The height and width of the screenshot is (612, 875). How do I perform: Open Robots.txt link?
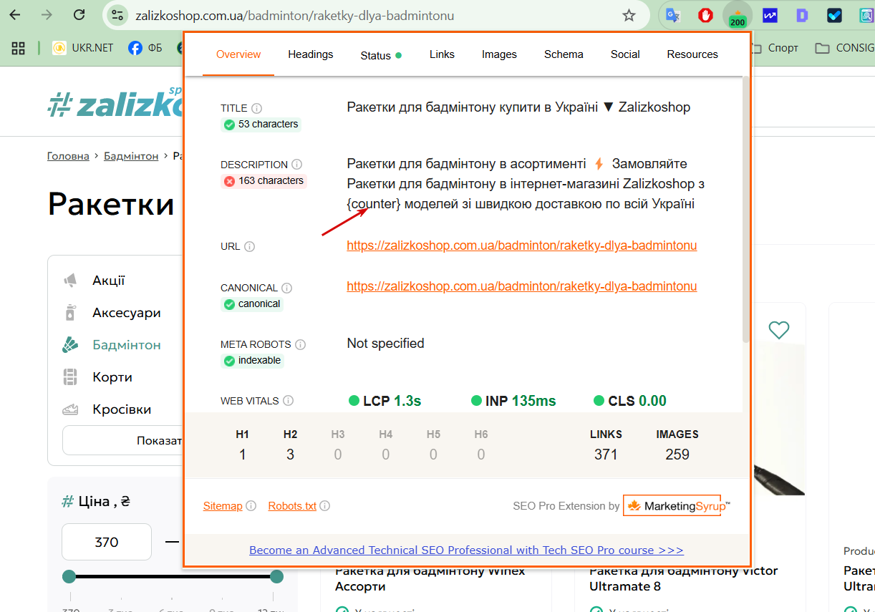click(292, 506)
